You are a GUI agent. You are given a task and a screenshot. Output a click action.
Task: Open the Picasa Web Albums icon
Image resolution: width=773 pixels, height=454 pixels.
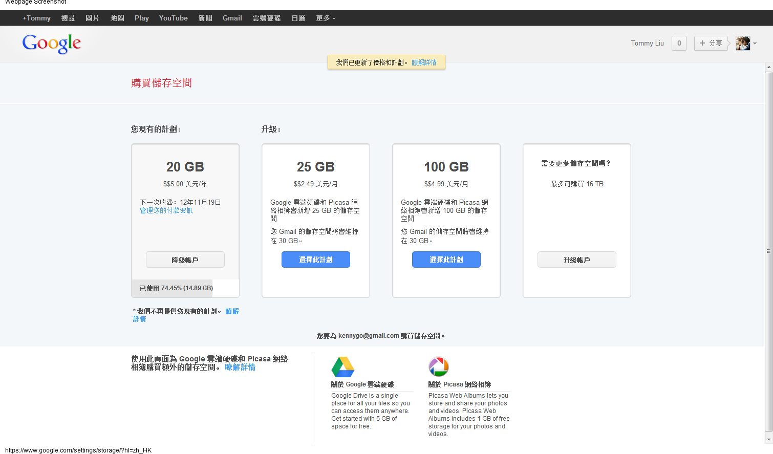[x=439, y=366]
